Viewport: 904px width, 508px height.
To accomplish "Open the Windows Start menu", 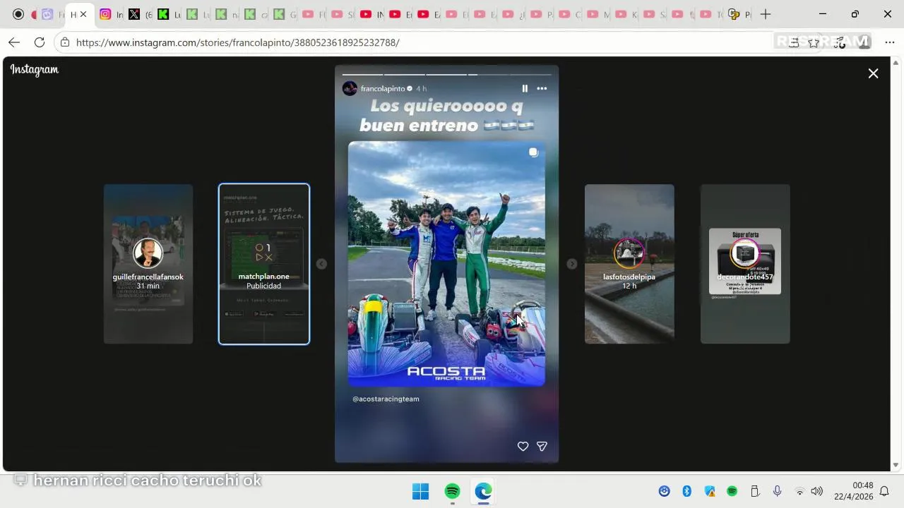I will (420, 491).
